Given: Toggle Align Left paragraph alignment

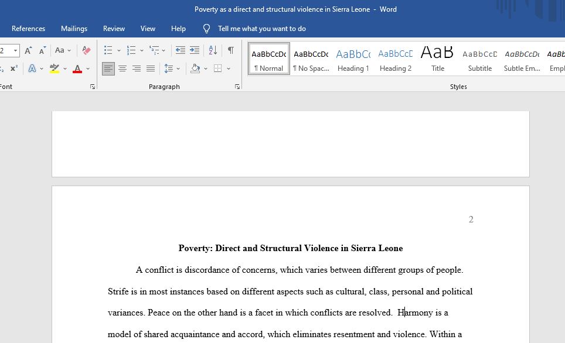Looking at the screenshot, I should [x=108, y=68].
